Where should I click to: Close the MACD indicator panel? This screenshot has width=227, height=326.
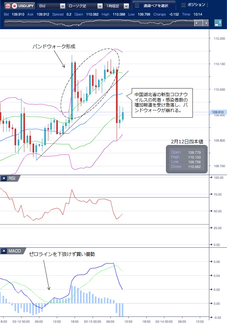(4, 251)
